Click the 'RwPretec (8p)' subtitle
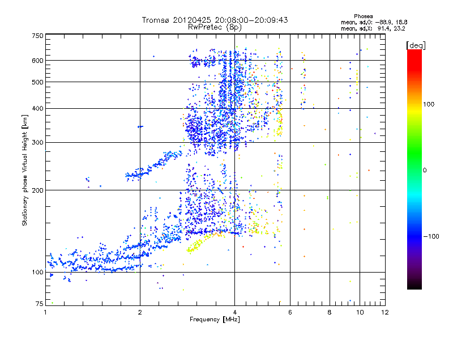 [x=215, y=27]
